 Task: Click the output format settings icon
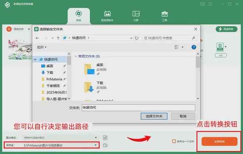point(105,137)
